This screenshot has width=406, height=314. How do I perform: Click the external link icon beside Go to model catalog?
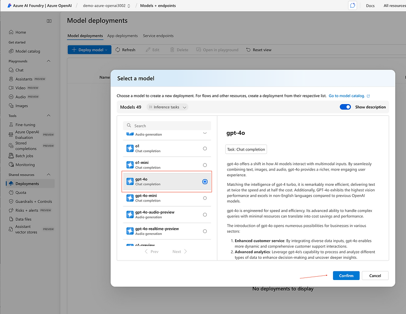tap(368, 96)
